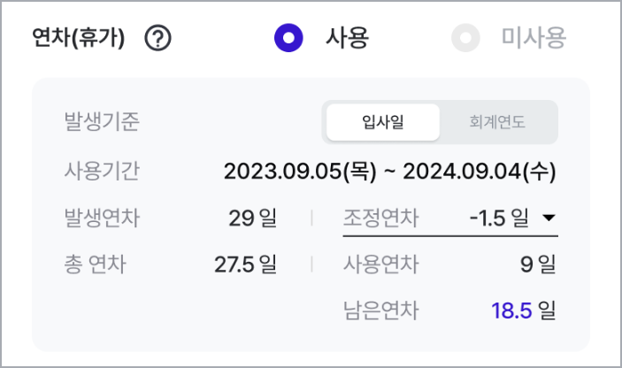This screenshot has height=368, width=622.
Task: Click the 사용연차 9 일 value
Action: (538, 264)
